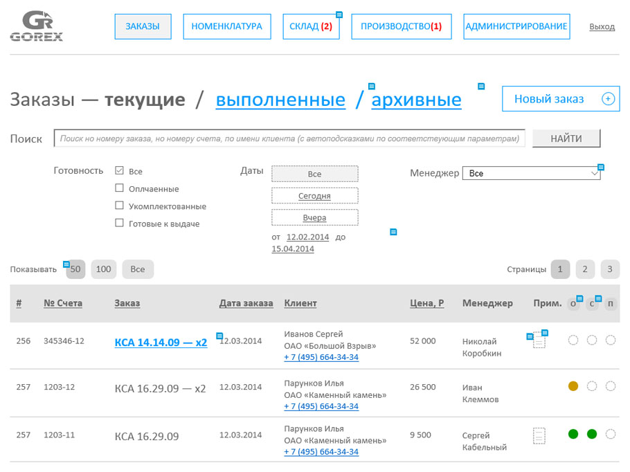Viewport: 630px width, 472px height.
Task: Open the Номенклатура tab
Action: coord(226,26)
